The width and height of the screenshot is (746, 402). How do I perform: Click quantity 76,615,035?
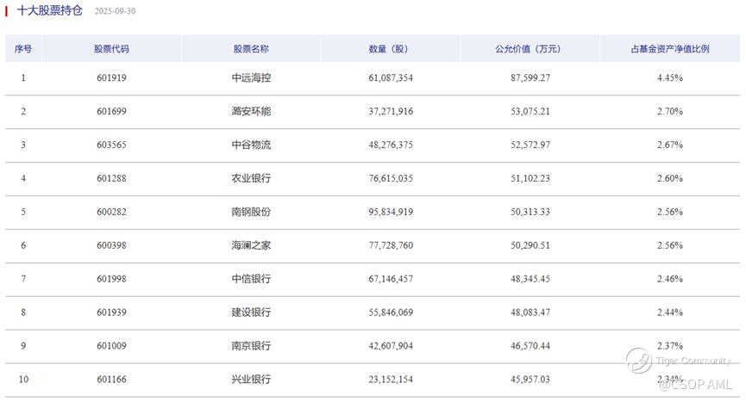tap(390, 178)
